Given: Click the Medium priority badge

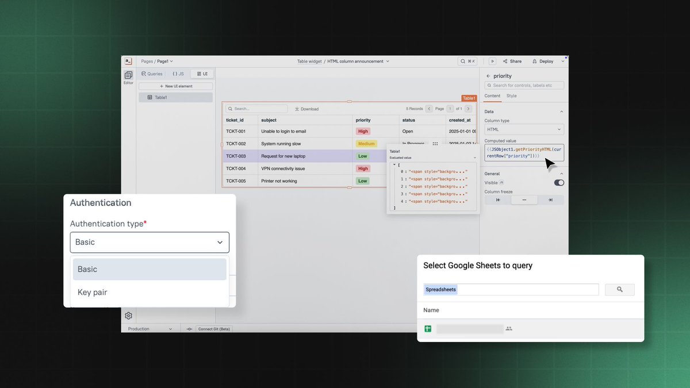Looking at the screenshot, I should (366, 144).
